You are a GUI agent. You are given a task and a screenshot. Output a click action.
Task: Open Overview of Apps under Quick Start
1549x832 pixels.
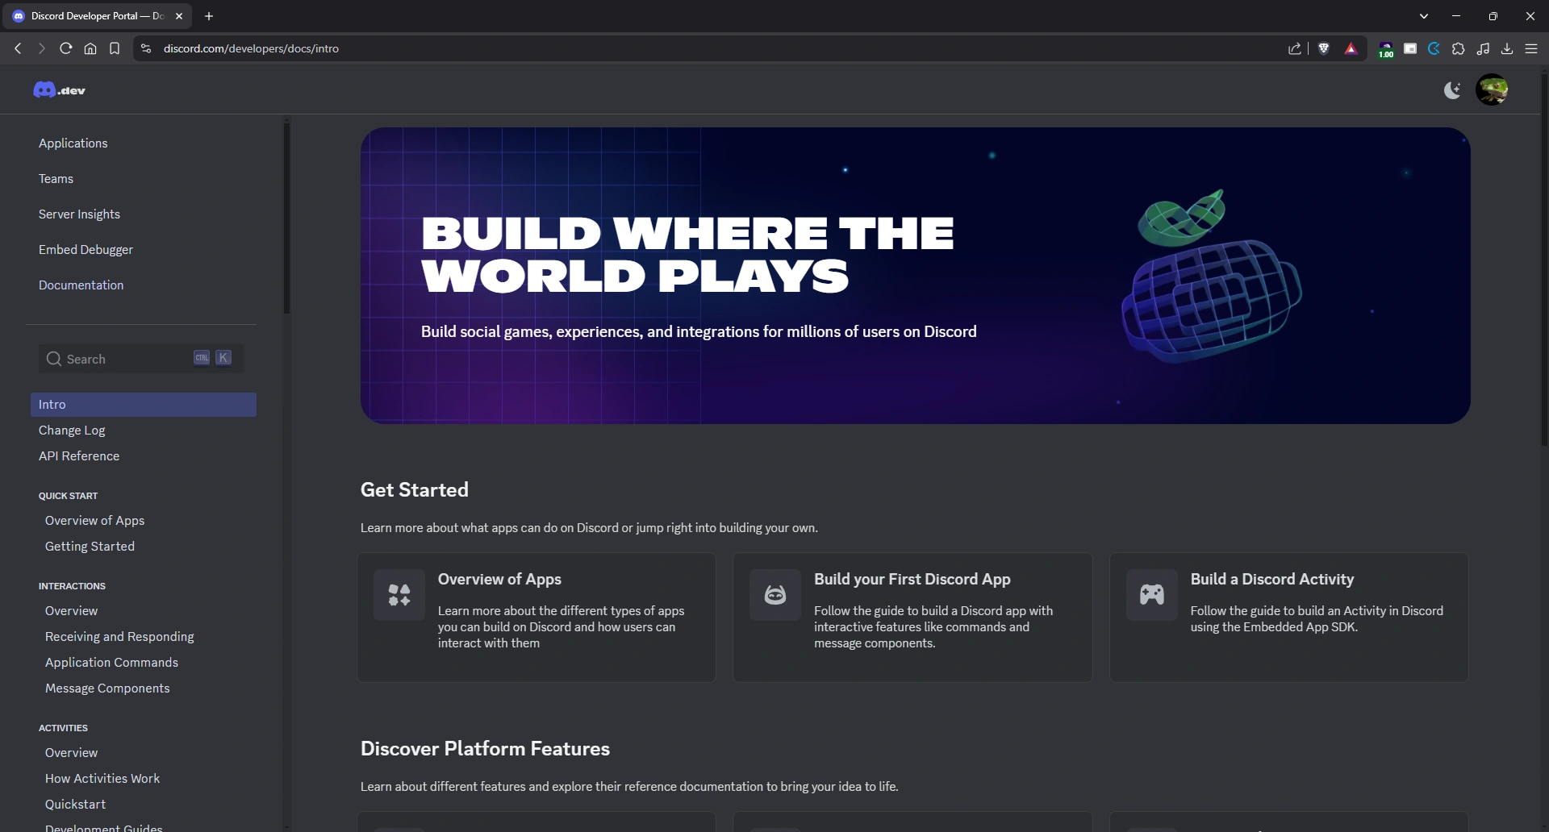tap(94, 521)
